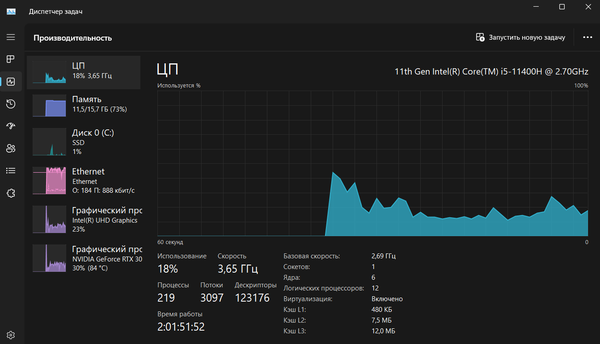Click the base speed value '2,69 ГГц'
The image size is (600, 344).
pos(384,256)
